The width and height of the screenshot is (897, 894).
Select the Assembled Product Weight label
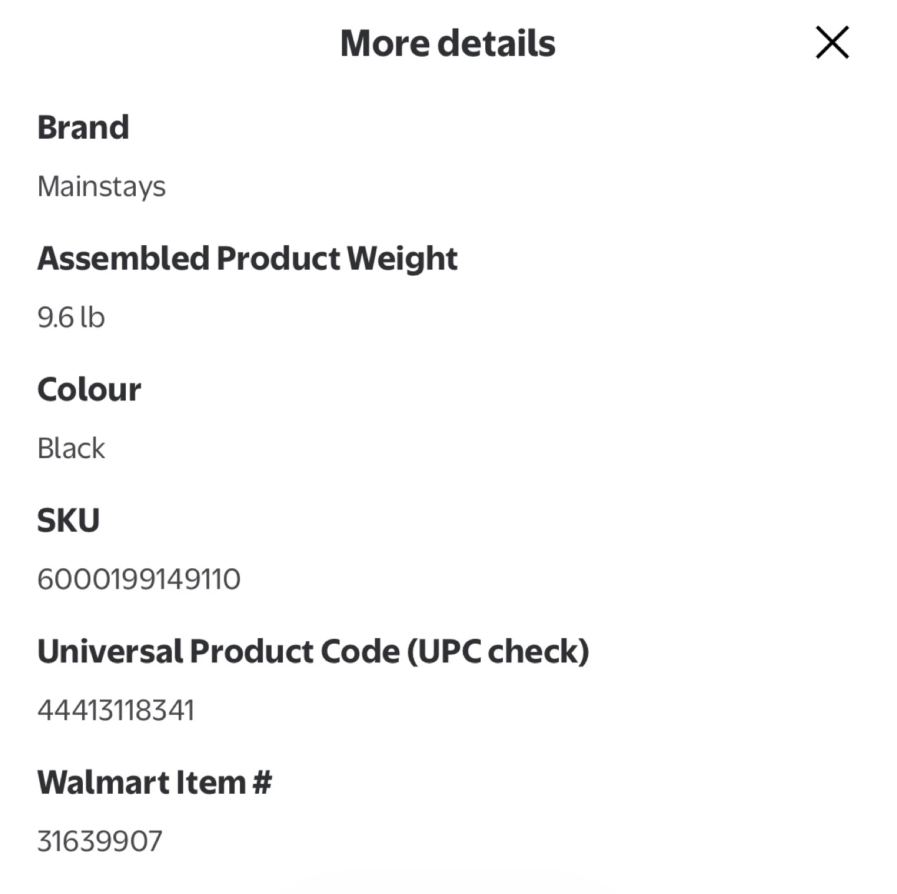[247, 258]
